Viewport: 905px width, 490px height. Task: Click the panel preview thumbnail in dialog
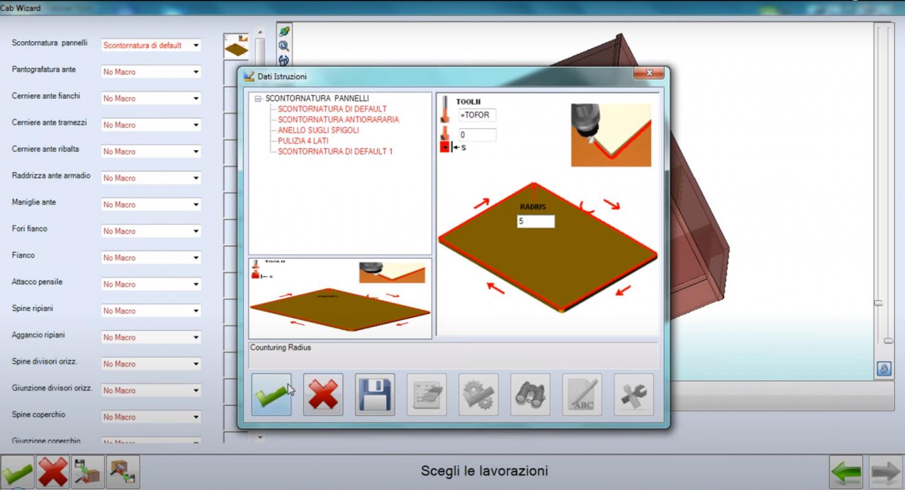[x=340, y=298]
